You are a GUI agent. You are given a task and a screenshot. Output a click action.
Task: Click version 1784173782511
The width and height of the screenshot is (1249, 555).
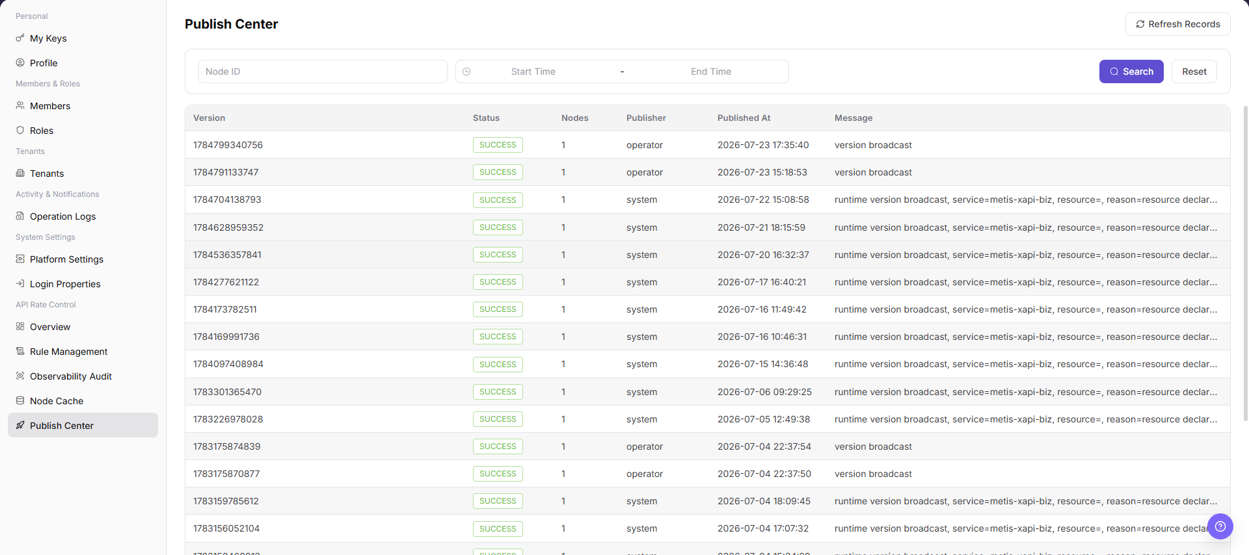225,309
